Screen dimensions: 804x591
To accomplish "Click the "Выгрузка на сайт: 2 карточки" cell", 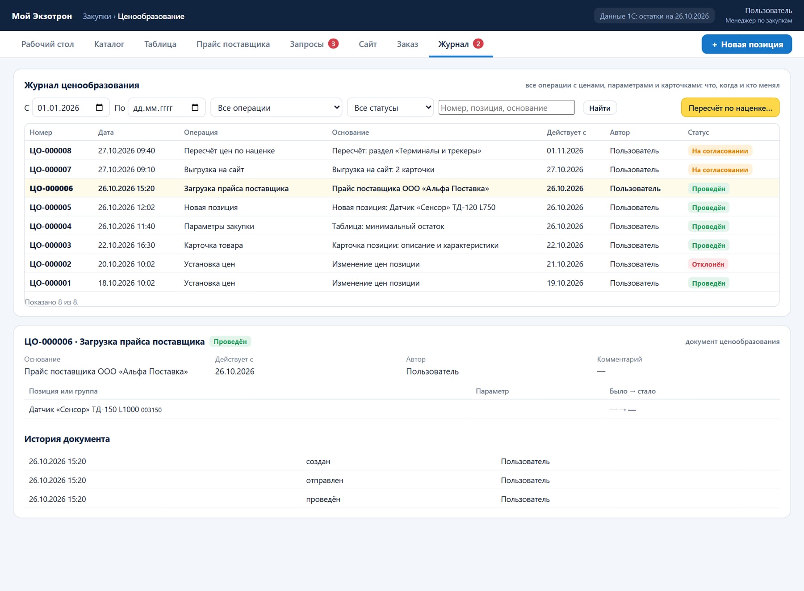I will pyautogui.click(x=383, y=170).
